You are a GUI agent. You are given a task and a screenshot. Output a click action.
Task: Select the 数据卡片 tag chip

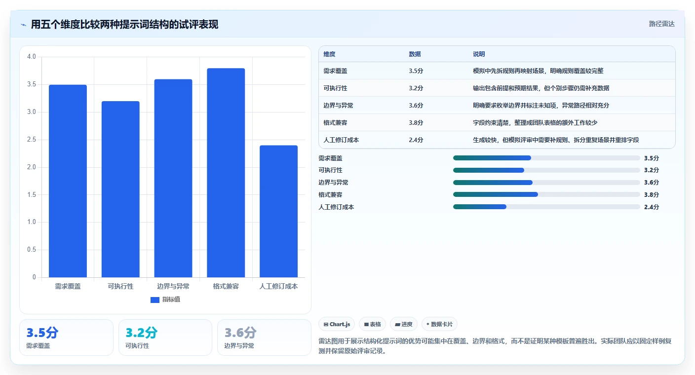point(439,324)
